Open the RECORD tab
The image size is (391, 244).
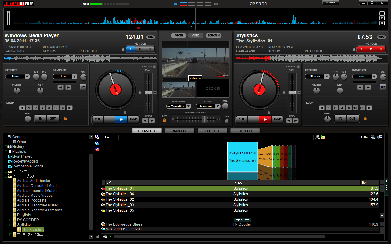(x=245, y=131)
